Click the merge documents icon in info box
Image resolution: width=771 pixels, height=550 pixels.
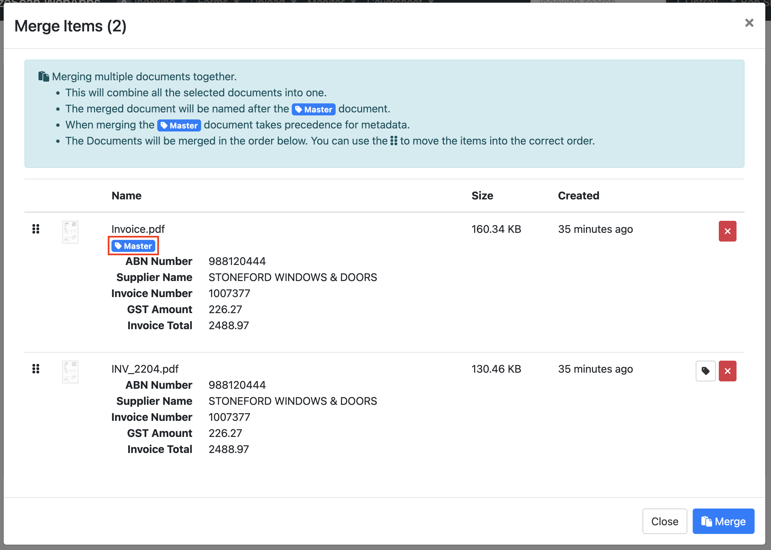coord(44,77)
